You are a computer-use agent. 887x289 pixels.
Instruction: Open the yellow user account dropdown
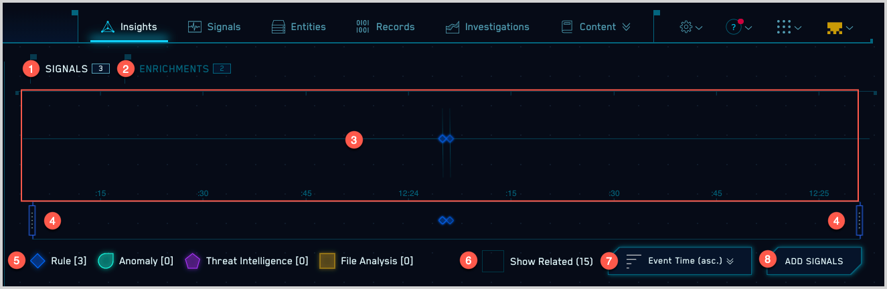839,27
